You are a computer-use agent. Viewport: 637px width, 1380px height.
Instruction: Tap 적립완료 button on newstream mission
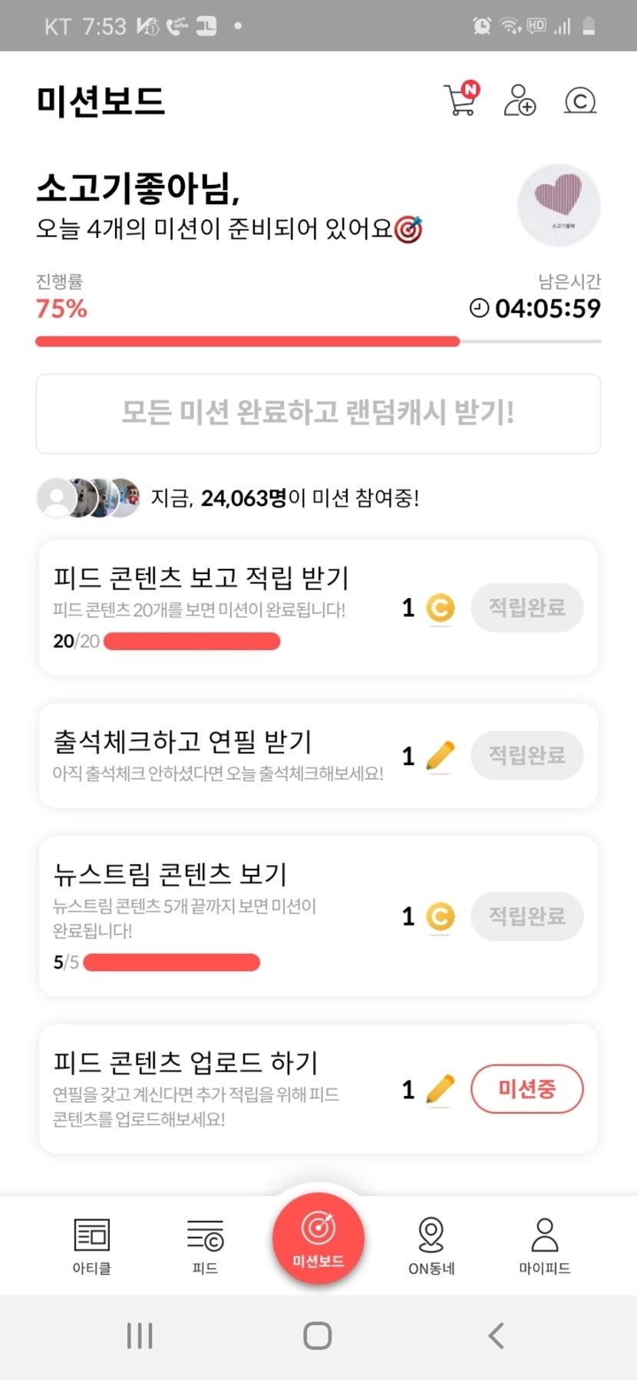(x=526, y=916)
